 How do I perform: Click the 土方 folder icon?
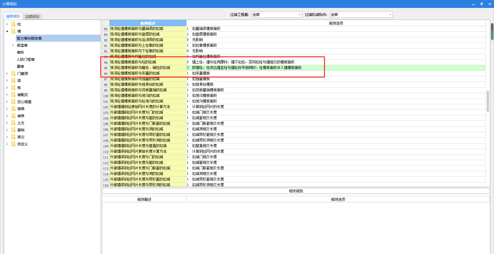(x=13, y=123)
